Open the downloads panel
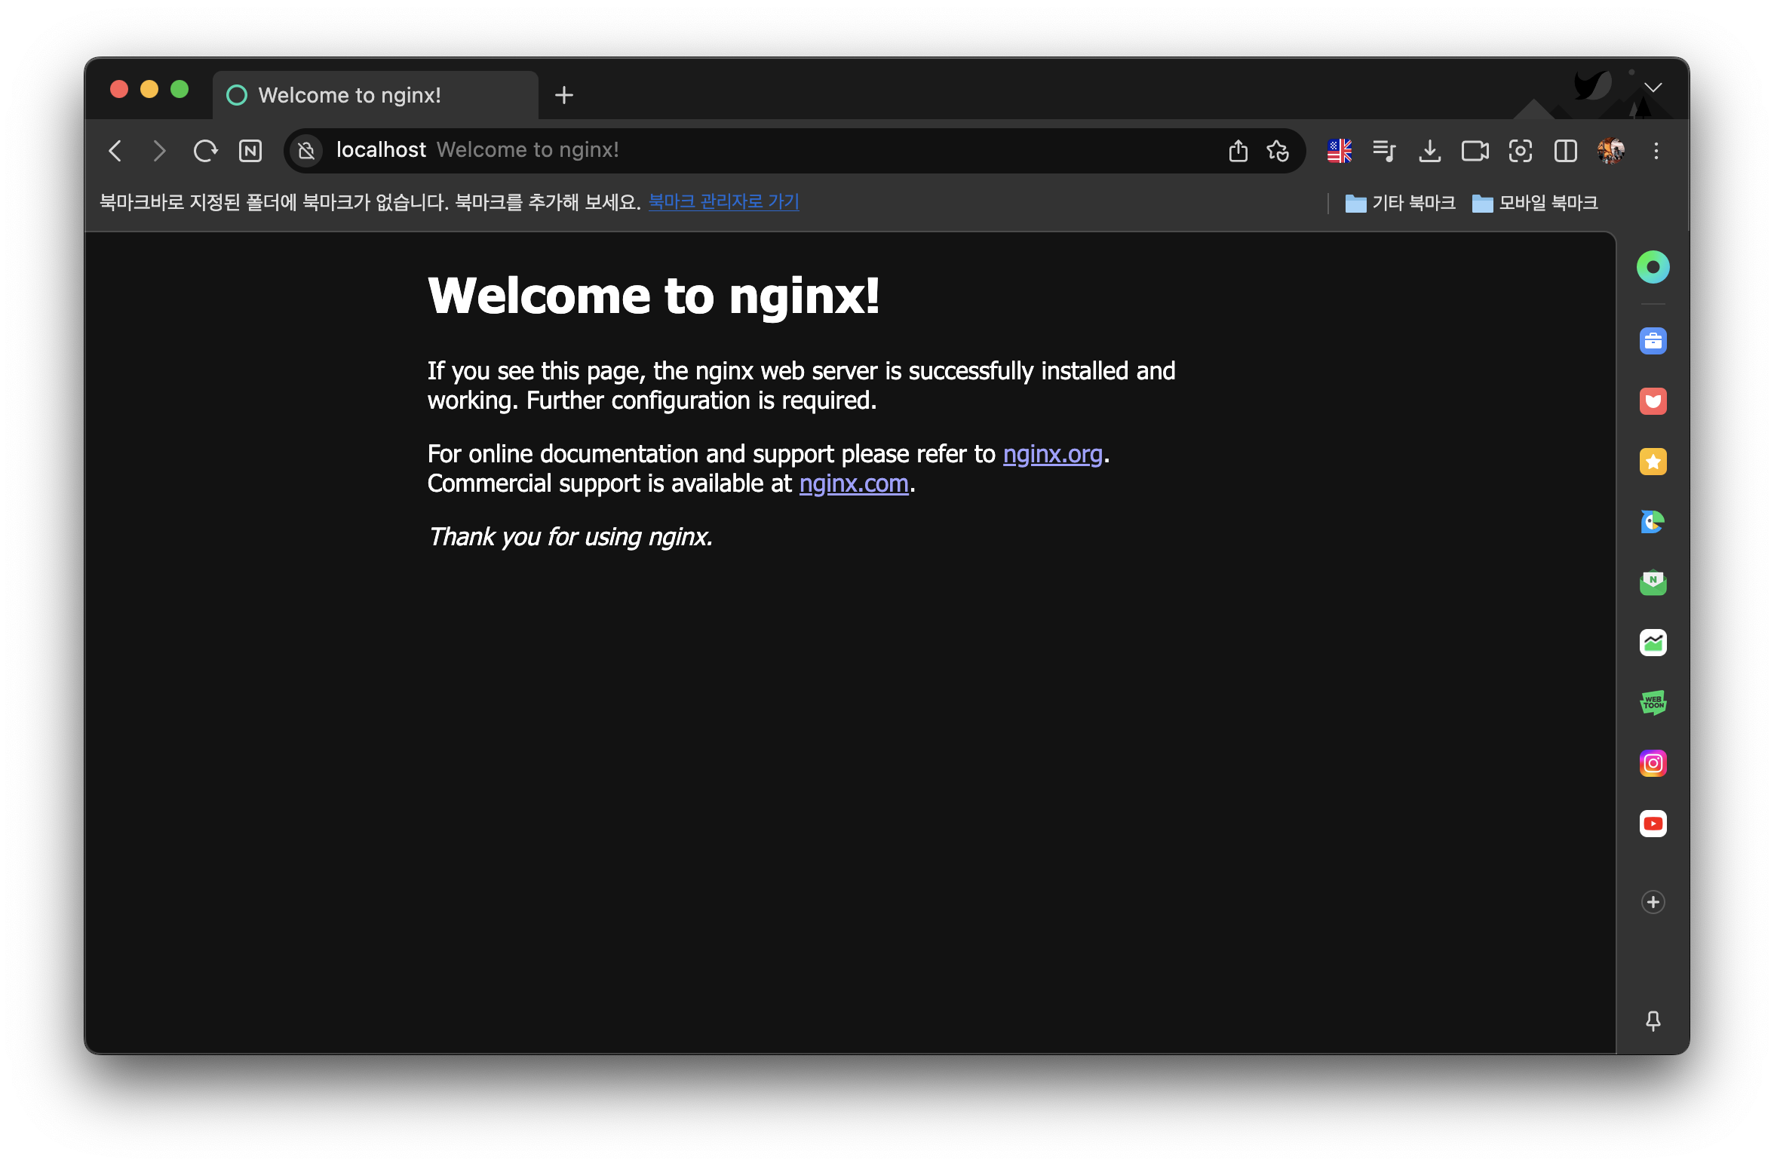Image resolution: width=1774 pixels, height=1166 pixels. (1430, 151)
